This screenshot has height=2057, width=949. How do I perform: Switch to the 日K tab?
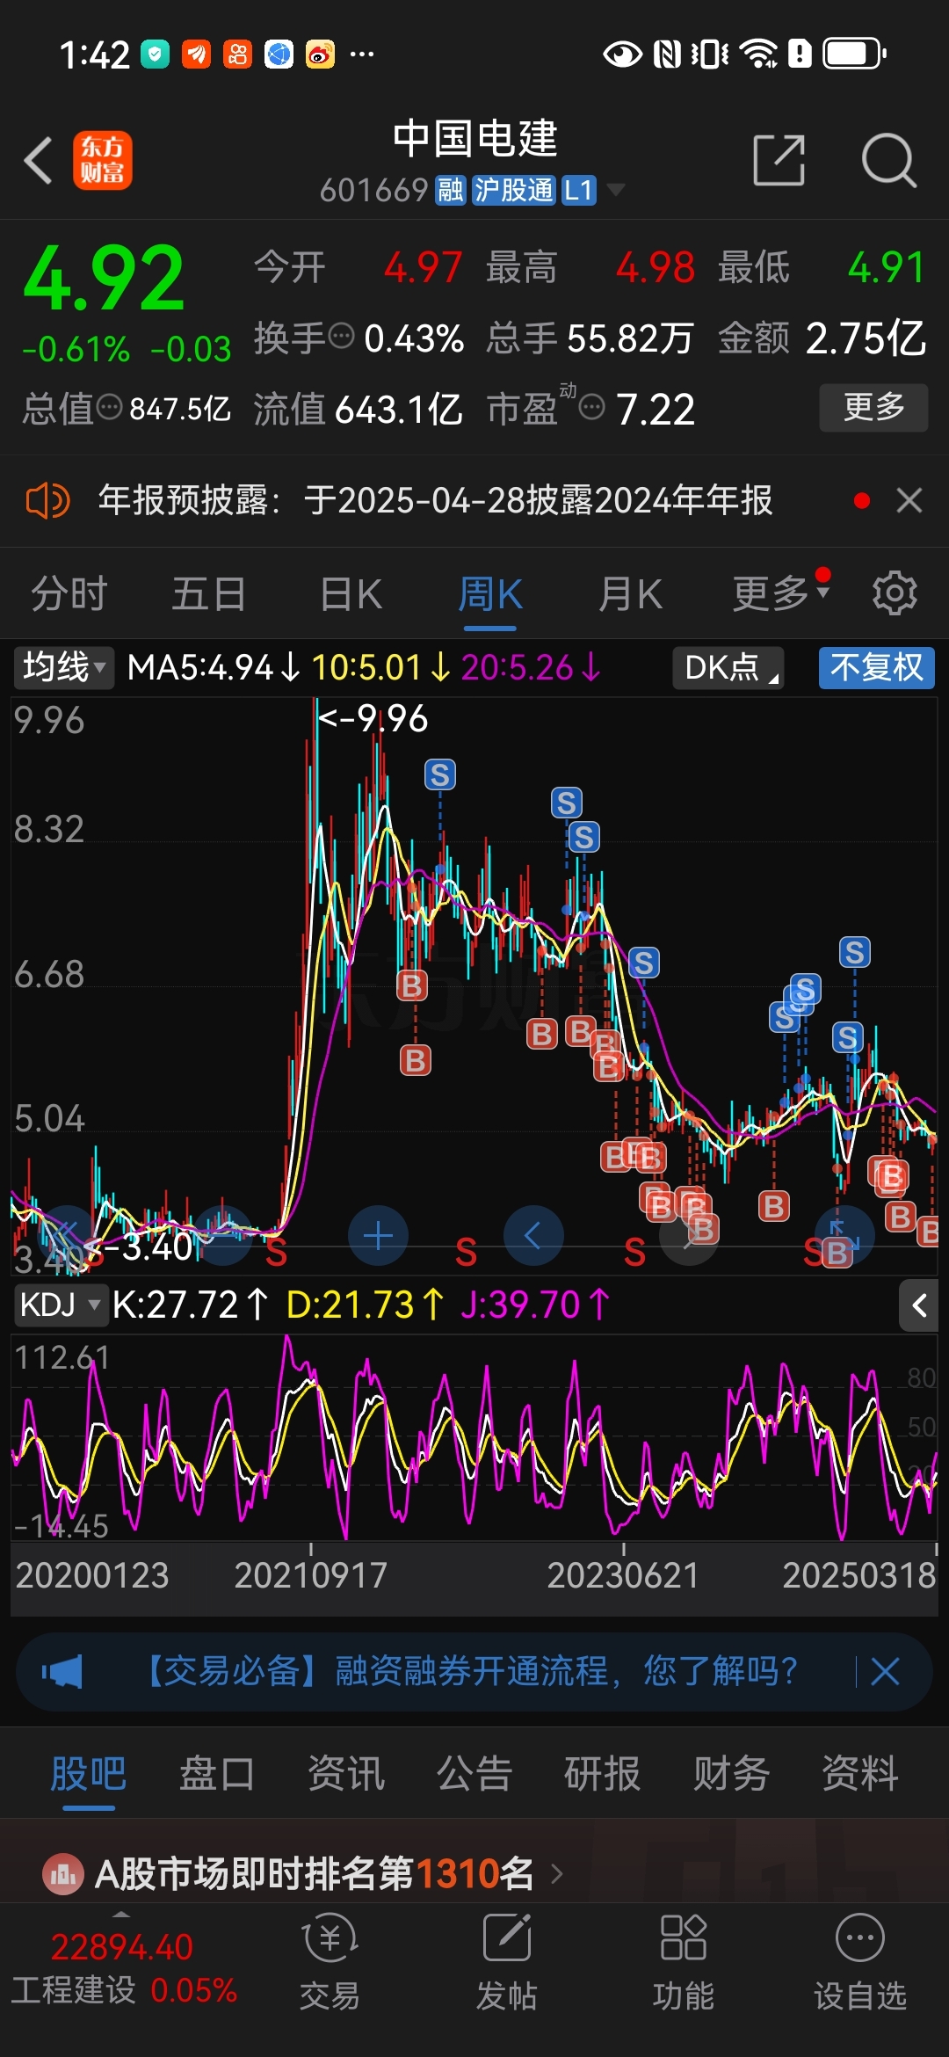(351, 593)
